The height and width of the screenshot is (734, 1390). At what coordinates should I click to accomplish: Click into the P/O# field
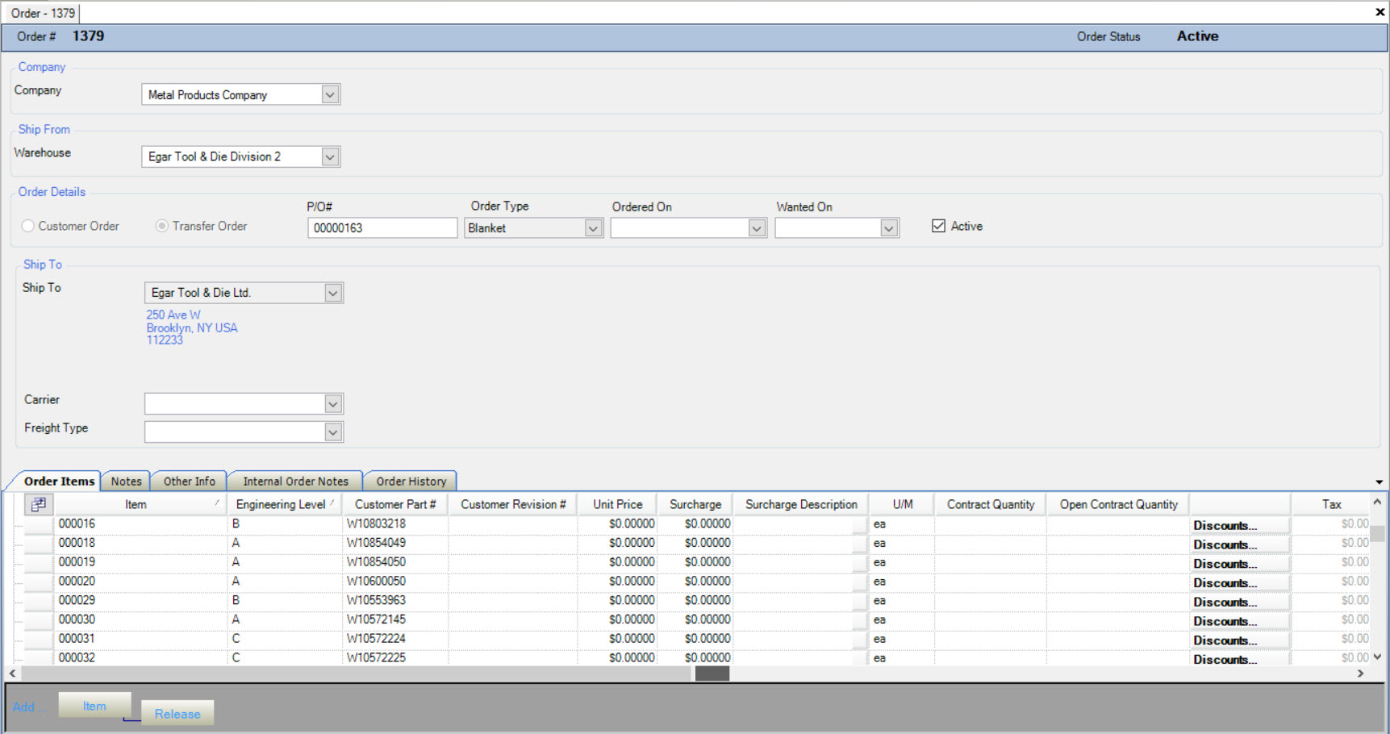pyautogui.click(x=382, y=228)
